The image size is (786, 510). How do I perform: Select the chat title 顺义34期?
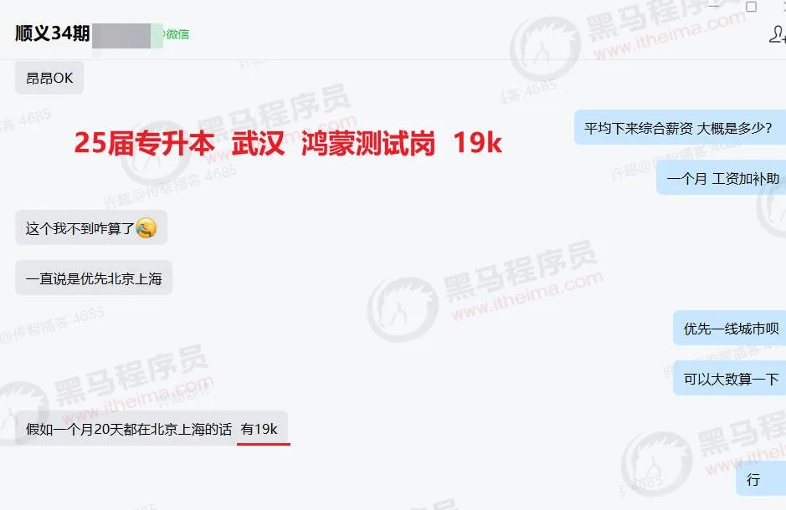[53, 33]
